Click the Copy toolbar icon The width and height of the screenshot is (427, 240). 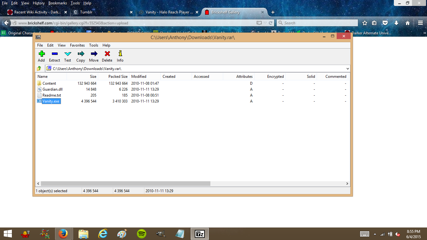point(81,54)
